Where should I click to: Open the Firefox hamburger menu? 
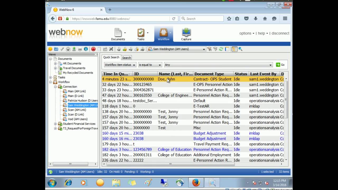pyautogui.click(x=285, y=19)
